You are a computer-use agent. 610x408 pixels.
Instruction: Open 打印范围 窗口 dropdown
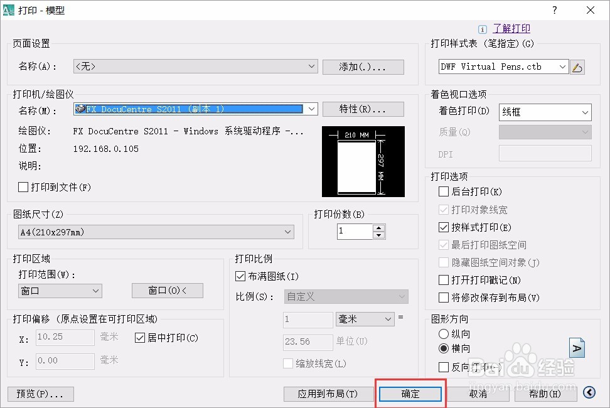pos(60,291)
